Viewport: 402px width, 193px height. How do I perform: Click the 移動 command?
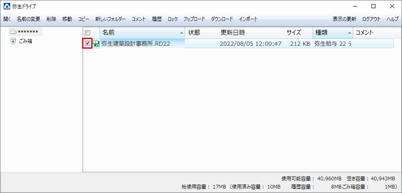(67, 19)
